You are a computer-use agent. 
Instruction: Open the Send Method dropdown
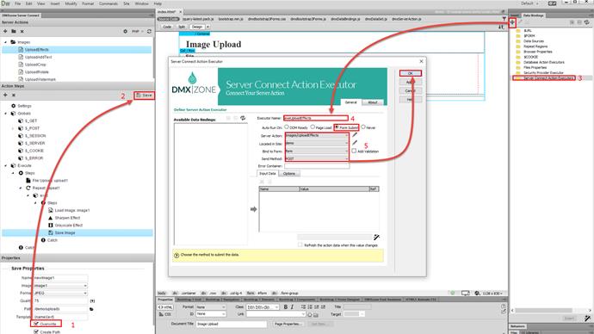click(x=317, y=158)
